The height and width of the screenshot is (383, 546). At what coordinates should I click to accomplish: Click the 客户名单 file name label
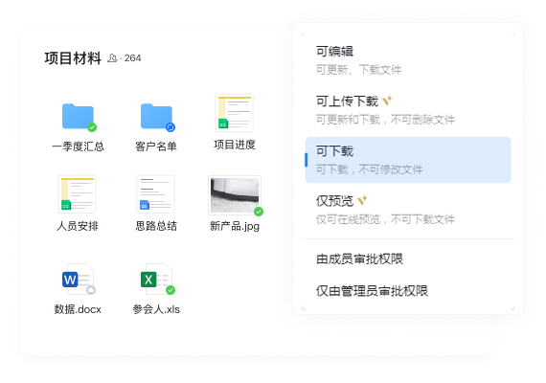pyautogui.click(x=156, y=146)
